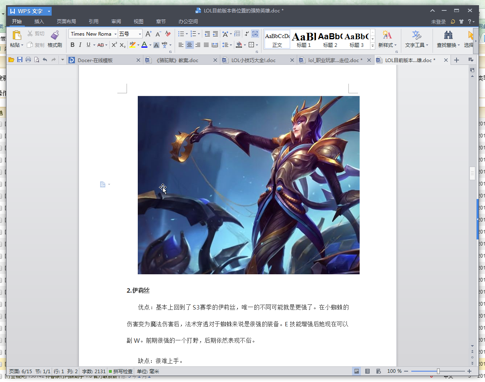Open the 插入 (Insert) ribbon tab
Viewport: 485px width, 382px height.
point(39,22)
